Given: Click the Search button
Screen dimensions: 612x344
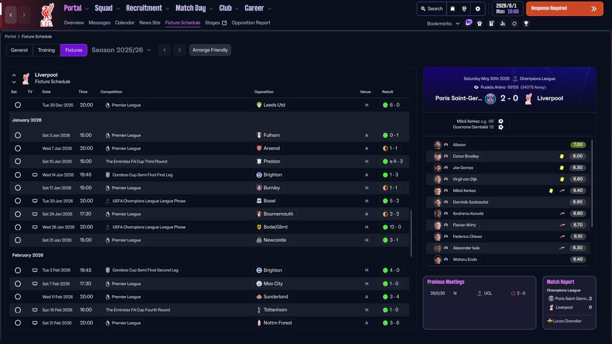Looking at the screenshot, I should pyautogui.click(x=431, y=9).
